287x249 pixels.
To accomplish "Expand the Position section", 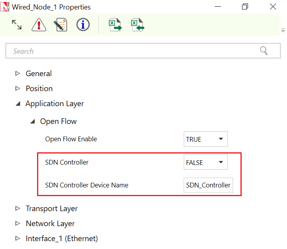I will pyautogui.click(x=17, y=88).
